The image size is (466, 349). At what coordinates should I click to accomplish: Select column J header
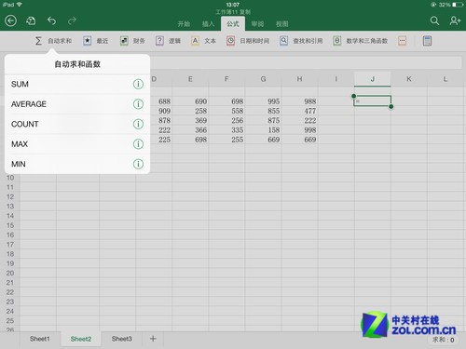(x=373, y=79)
